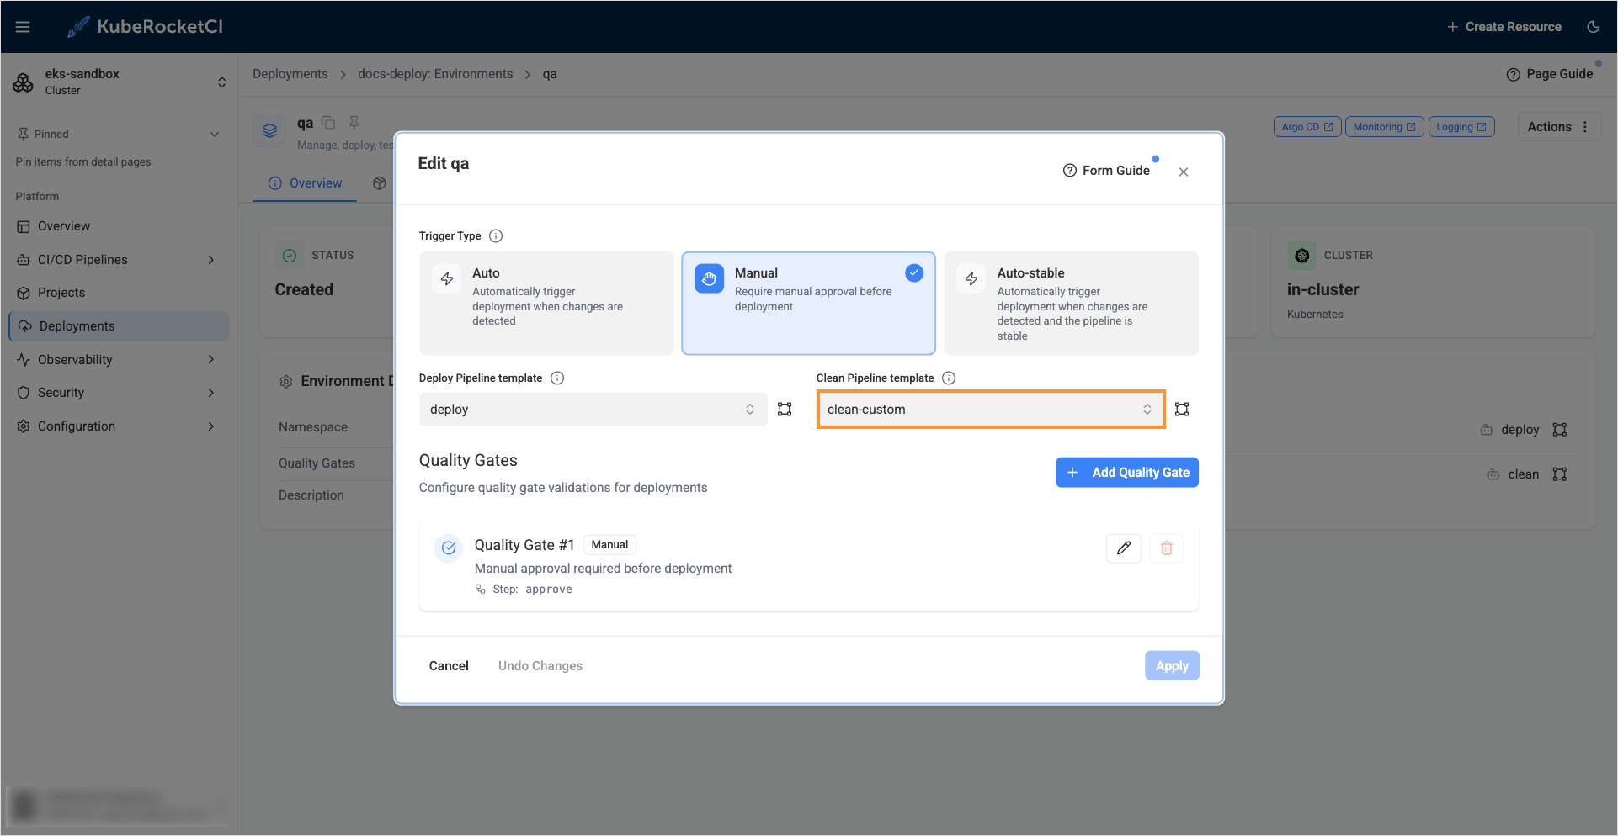The height and width of the screenshot is (836, 1618).
Task: View the clean-custom pipeline diagram icon
Action: point(1182,410)
